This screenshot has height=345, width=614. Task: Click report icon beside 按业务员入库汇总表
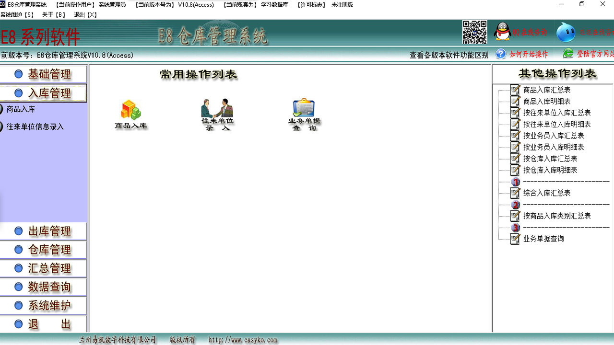point(515,136)
